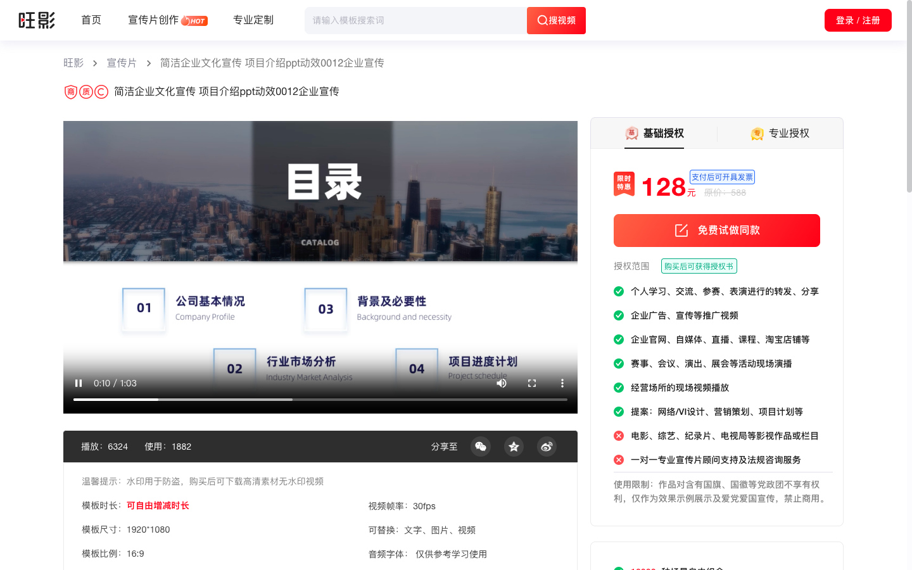Share to QQ Zone star icon
Image resolution: width=912 pixels, height=570 pixels.
[514, 446]
